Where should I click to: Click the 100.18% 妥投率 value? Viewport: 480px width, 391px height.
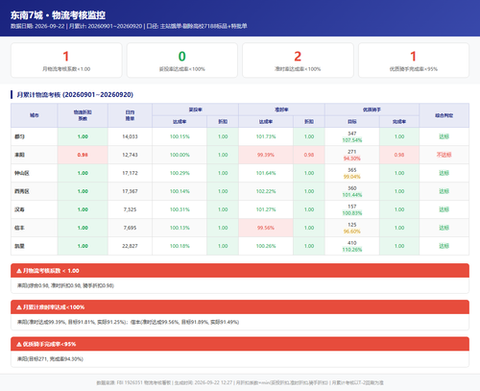click(x=180, y=246)
